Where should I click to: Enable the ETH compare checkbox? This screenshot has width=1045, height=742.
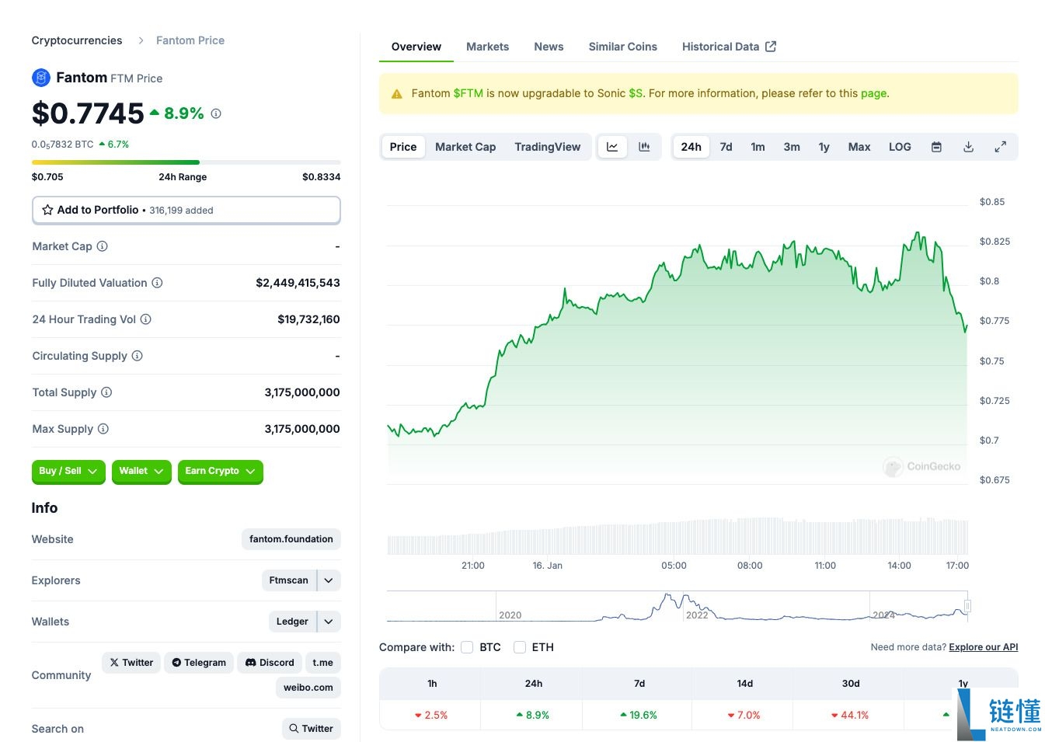tap(520, 647)
